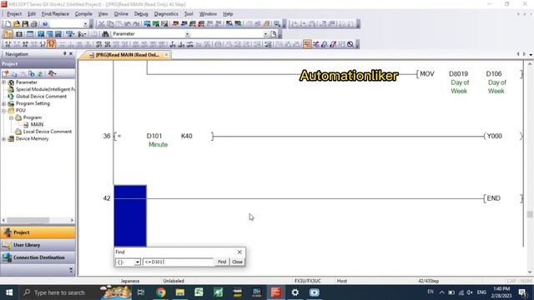Click the Copy icon in toolbar

click(x=110, y=24)
